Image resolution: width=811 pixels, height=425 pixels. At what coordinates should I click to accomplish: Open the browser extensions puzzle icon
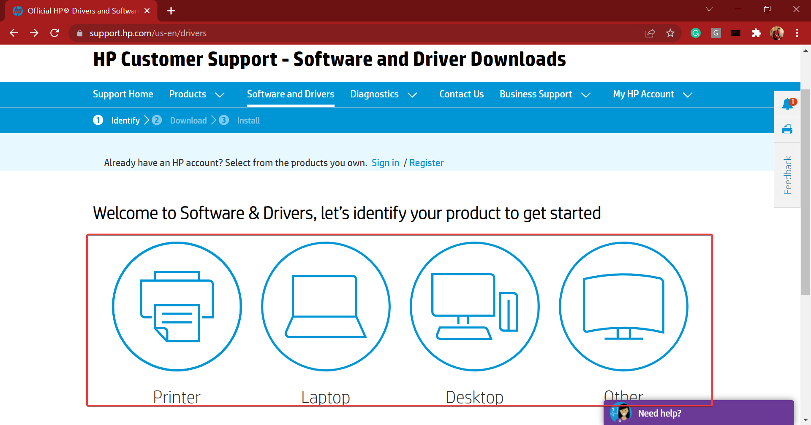757,33
